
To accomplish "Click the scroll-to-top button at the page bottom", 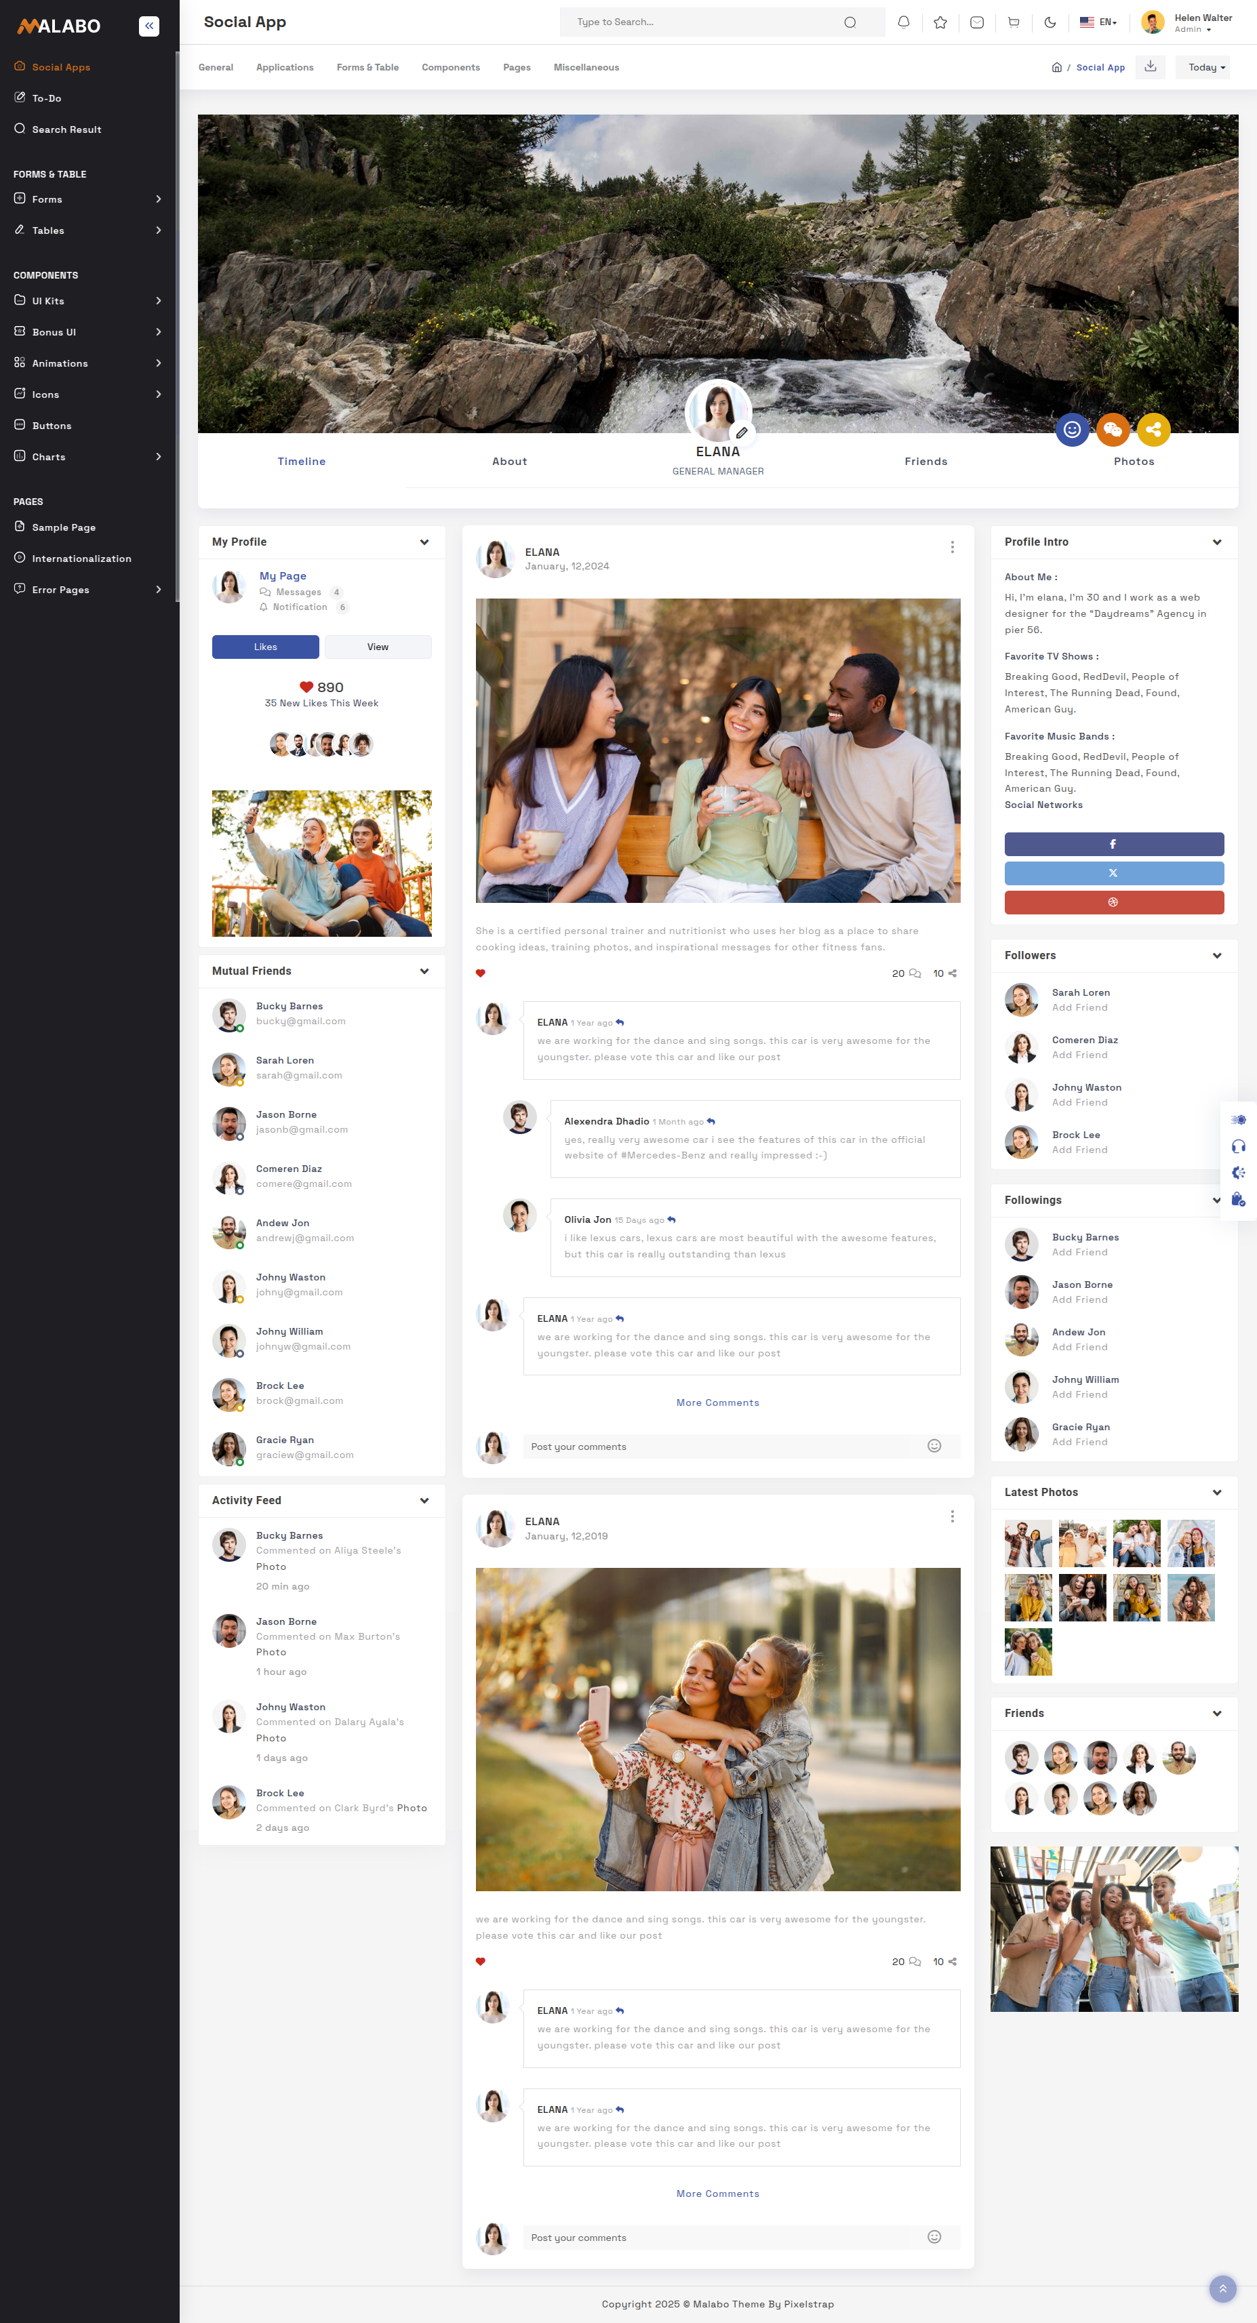I will (1222, 2288).
